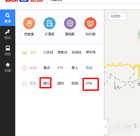Open the 叫外卖 takeout icon
Image resolution: width=140 pixels, height=136 pixels.
90,23
